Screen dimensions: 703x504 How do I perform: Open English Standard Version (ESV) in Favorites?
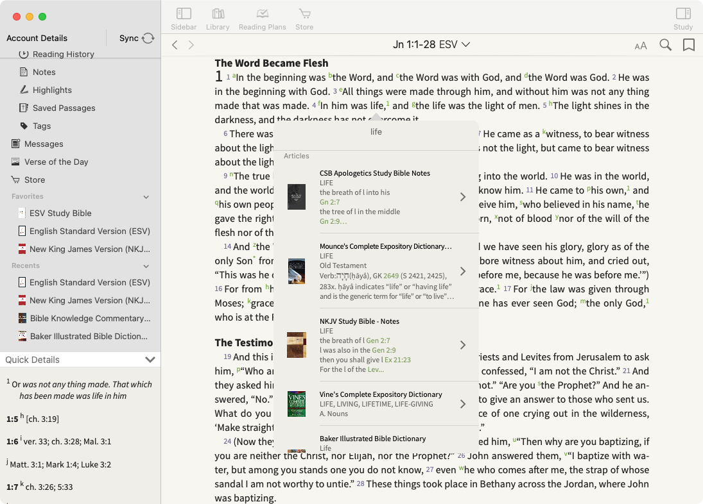coord(90,231)
